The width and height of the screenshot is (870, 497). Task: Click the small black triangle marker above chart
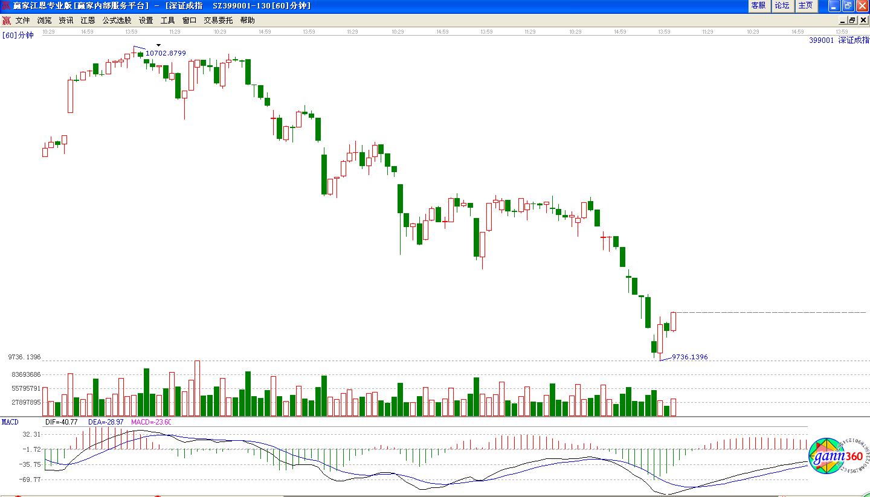(x=158, y=45)
